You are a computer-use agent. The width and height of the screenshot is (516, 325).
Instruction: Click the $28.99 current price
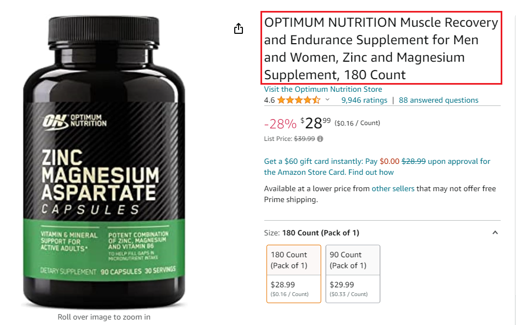pyautogui.click(x=315, y=123)
